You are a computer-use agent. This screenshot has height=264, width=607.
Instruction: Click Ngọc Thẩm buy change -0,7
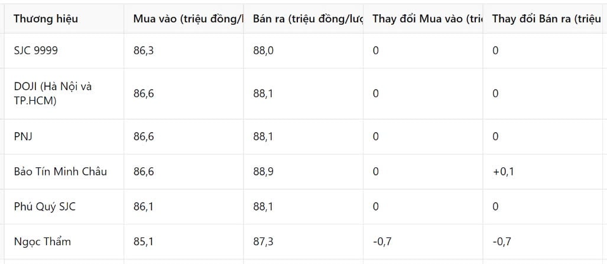click(382, 242)
